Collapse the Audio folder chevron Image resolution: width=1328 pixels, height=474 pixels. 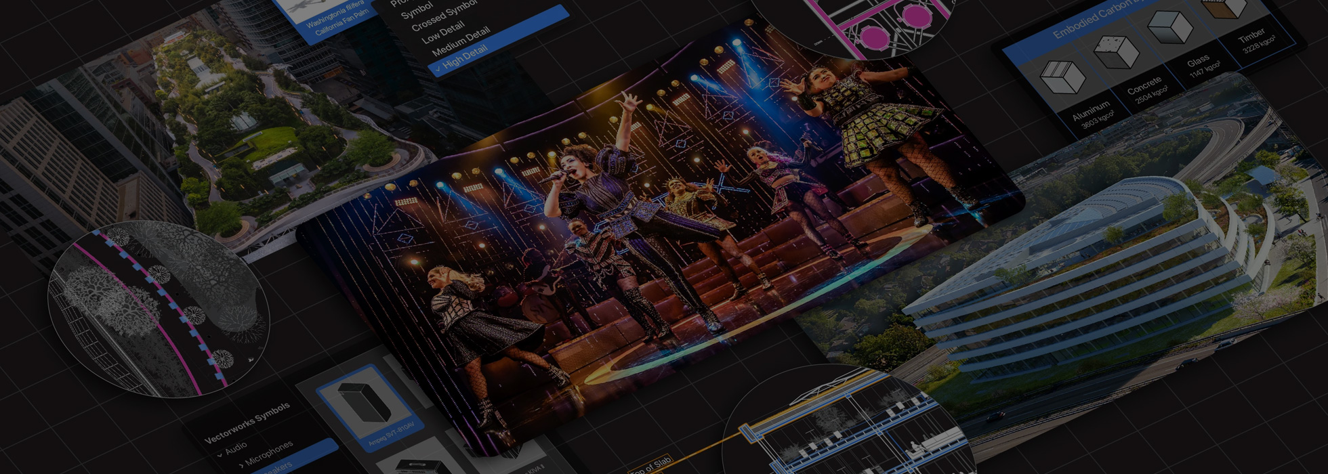(220, 456)
